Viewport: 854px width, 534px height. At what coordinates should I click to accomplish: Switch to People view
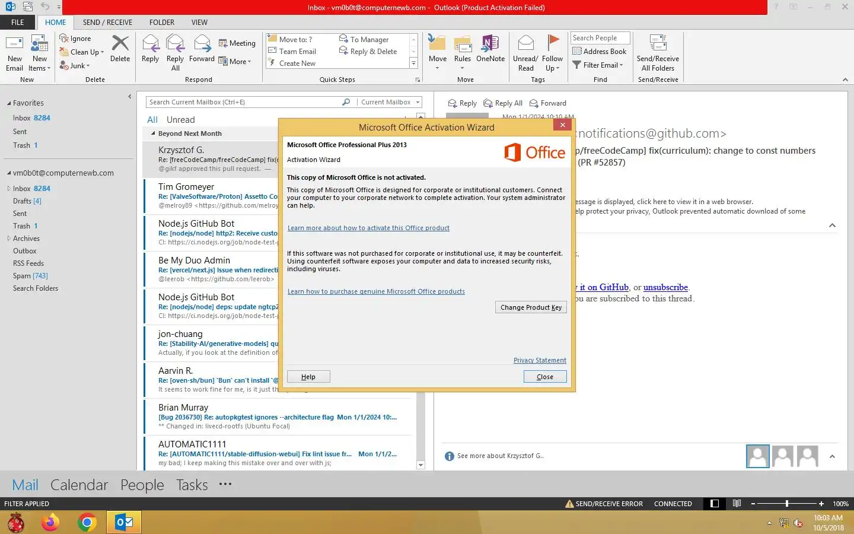point(142,485)
